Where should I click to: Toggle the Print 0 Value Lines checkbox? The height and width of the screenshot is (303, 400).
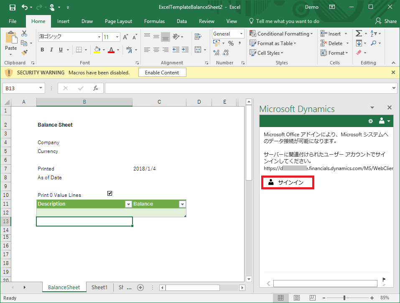point(110,194)
